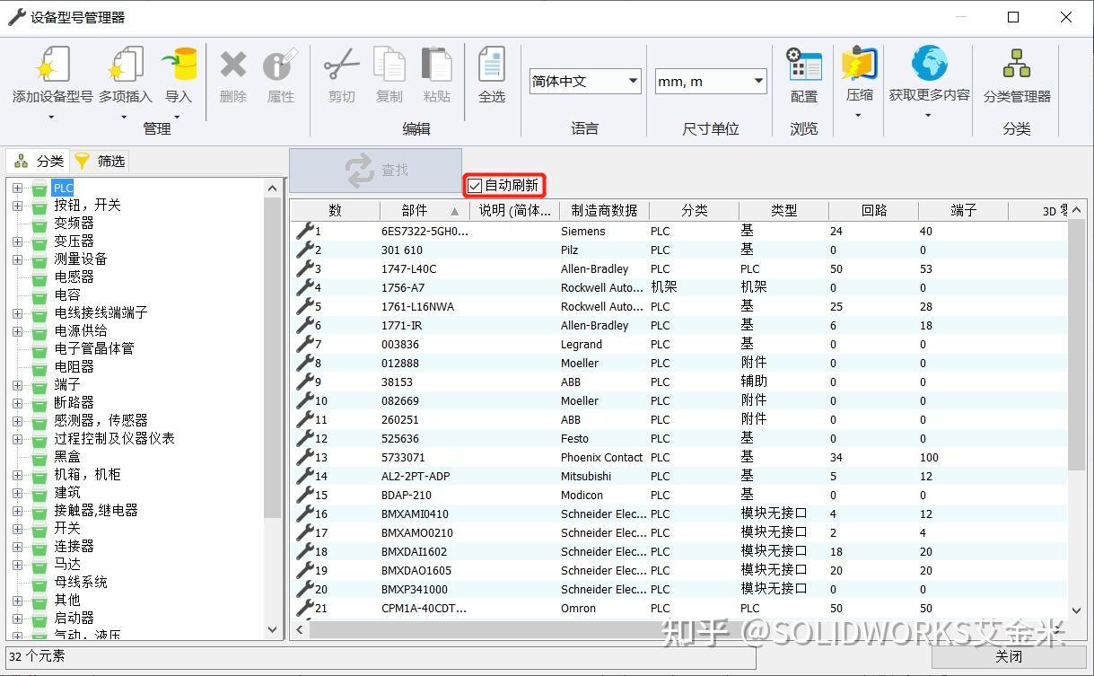Expand the 断路器 tree node
The width and height of the screenshot is (1094, 676).
click(x=17, y=403)
